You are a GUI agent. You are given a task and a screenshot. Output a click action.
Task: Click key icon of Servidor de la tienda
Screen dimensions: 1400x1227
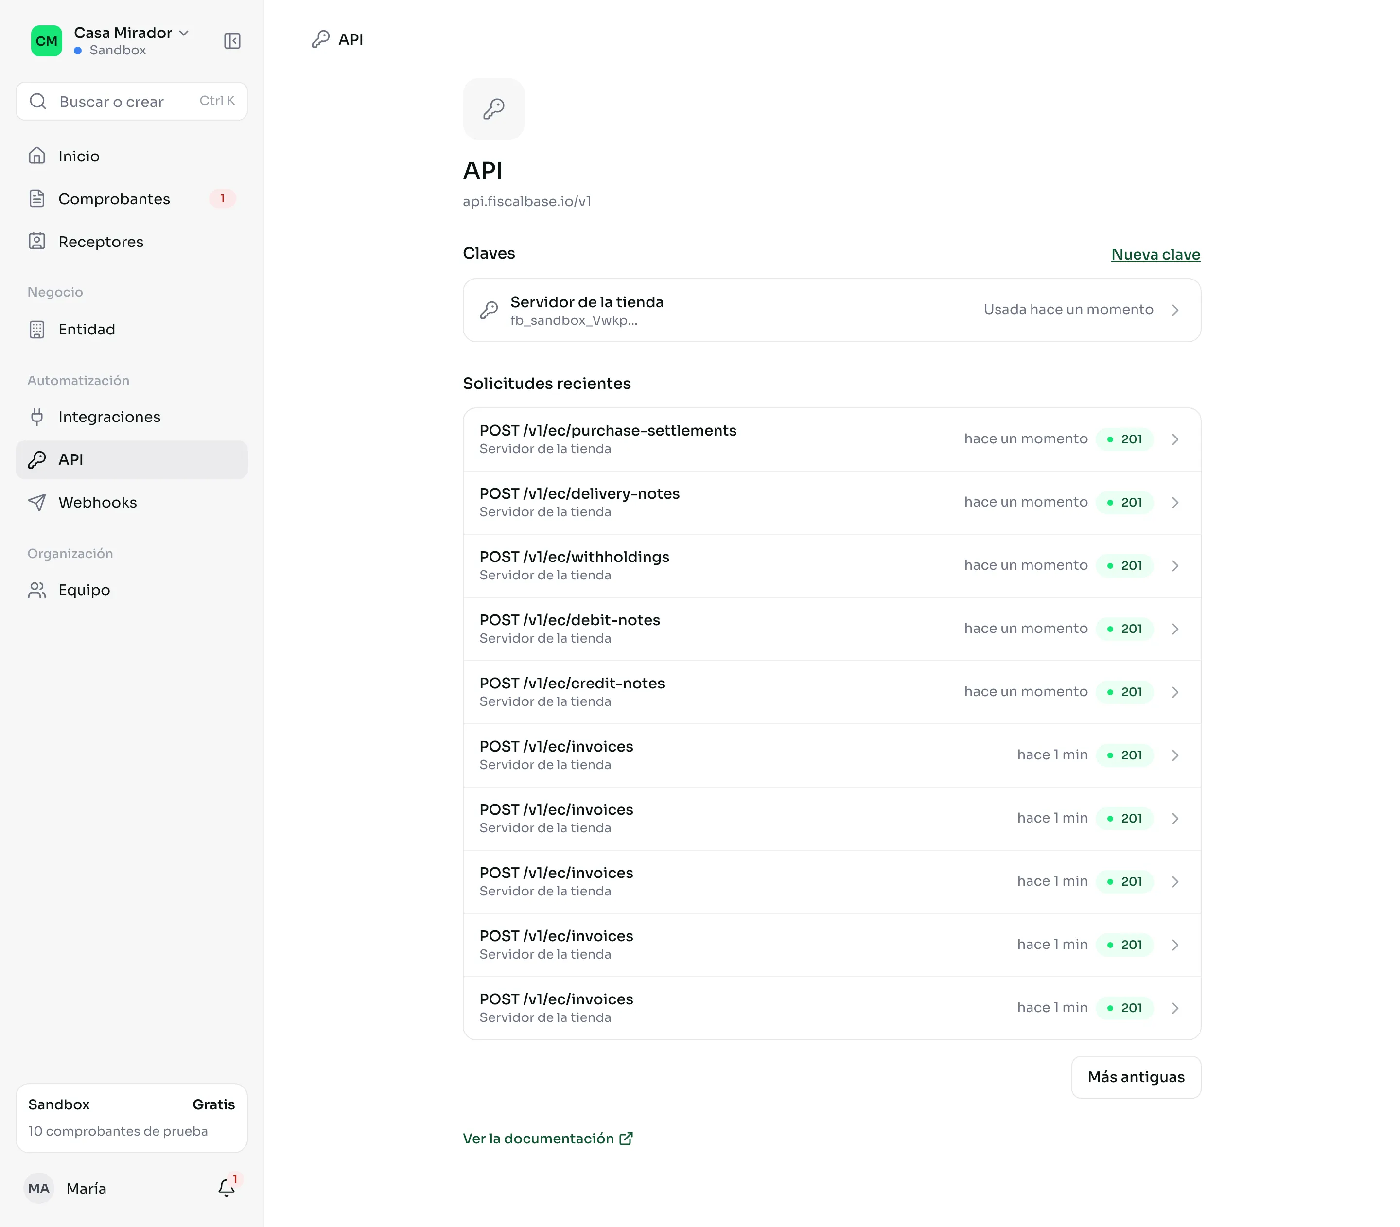click(489, 310)
